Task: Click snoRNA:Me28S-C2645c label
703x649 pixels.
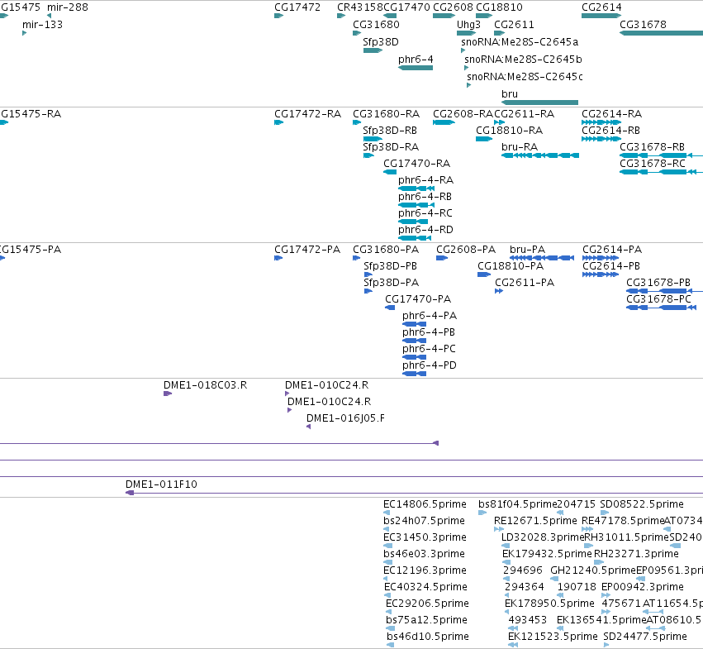Action: coord(525,77)
